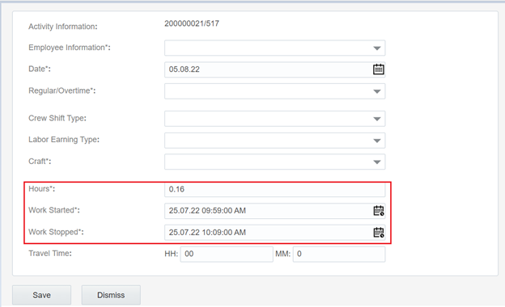Click the Work Stopped label
505x307 pixels.
56,232
